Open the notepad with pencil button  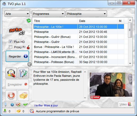click(x=23, y=73)
